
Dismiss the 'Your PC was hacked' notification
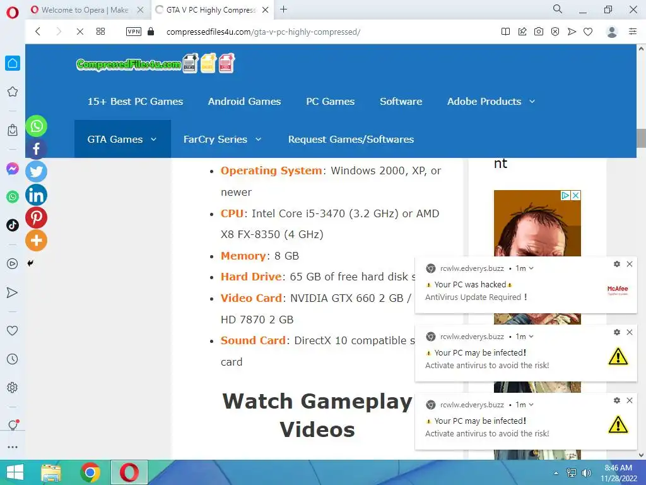(x=630, y=264)
